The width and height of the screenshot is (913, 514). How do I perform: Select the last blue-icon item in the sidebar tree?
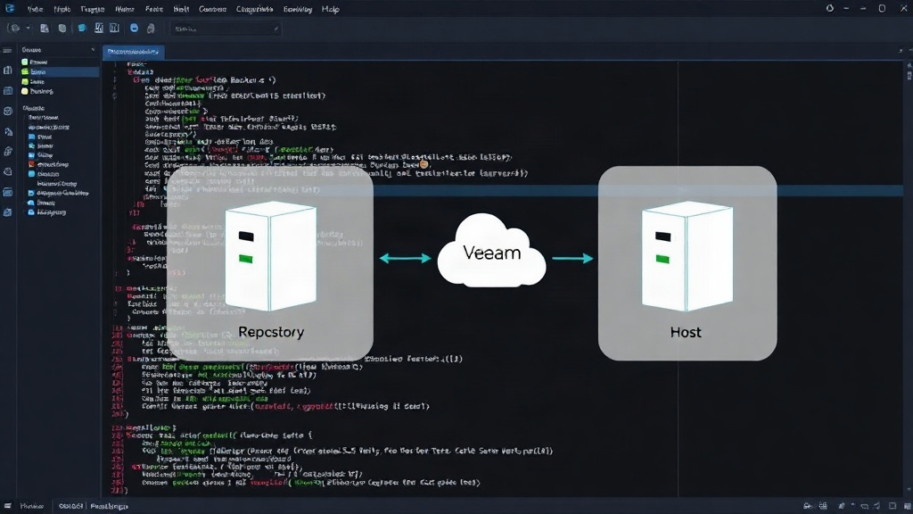[x=47, y=212]
